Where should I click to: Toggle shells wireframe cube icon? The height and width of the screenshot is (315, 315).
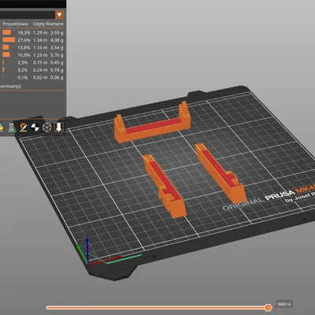point(46,128)
